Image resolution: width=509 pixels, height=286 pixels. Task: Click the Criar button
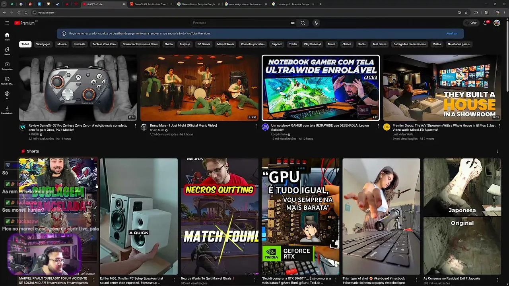click(x=471, y=23)
